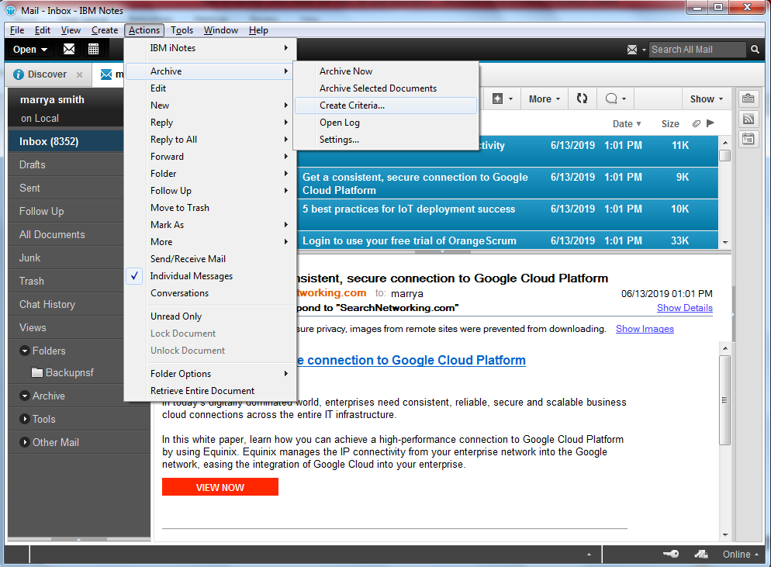Click the calendar grid icon beside Open
The image size is (771, 567).
92,49
